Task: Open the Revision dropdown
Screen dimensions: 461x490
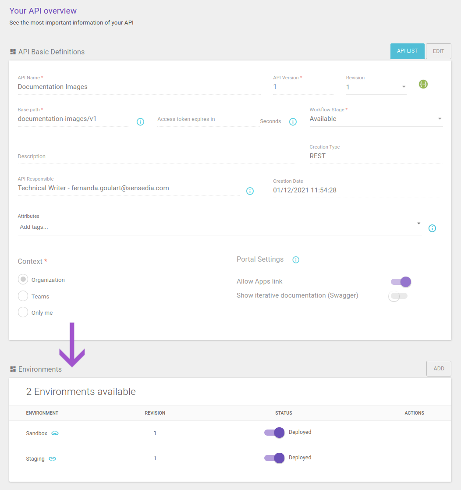Action: click(x=403, y=87)
